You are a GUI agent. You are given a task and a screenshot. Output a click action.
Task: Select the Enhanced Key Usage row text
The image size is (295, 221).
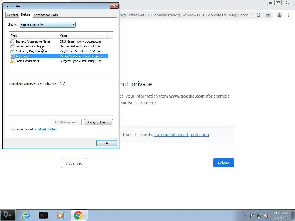(x=30, y=46)
